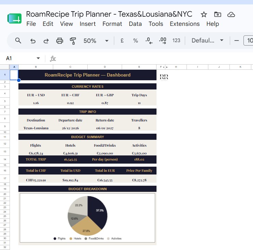This screenshot has height=250, width=253.
Task: Select row 14 header
Action: click(5, 160)
